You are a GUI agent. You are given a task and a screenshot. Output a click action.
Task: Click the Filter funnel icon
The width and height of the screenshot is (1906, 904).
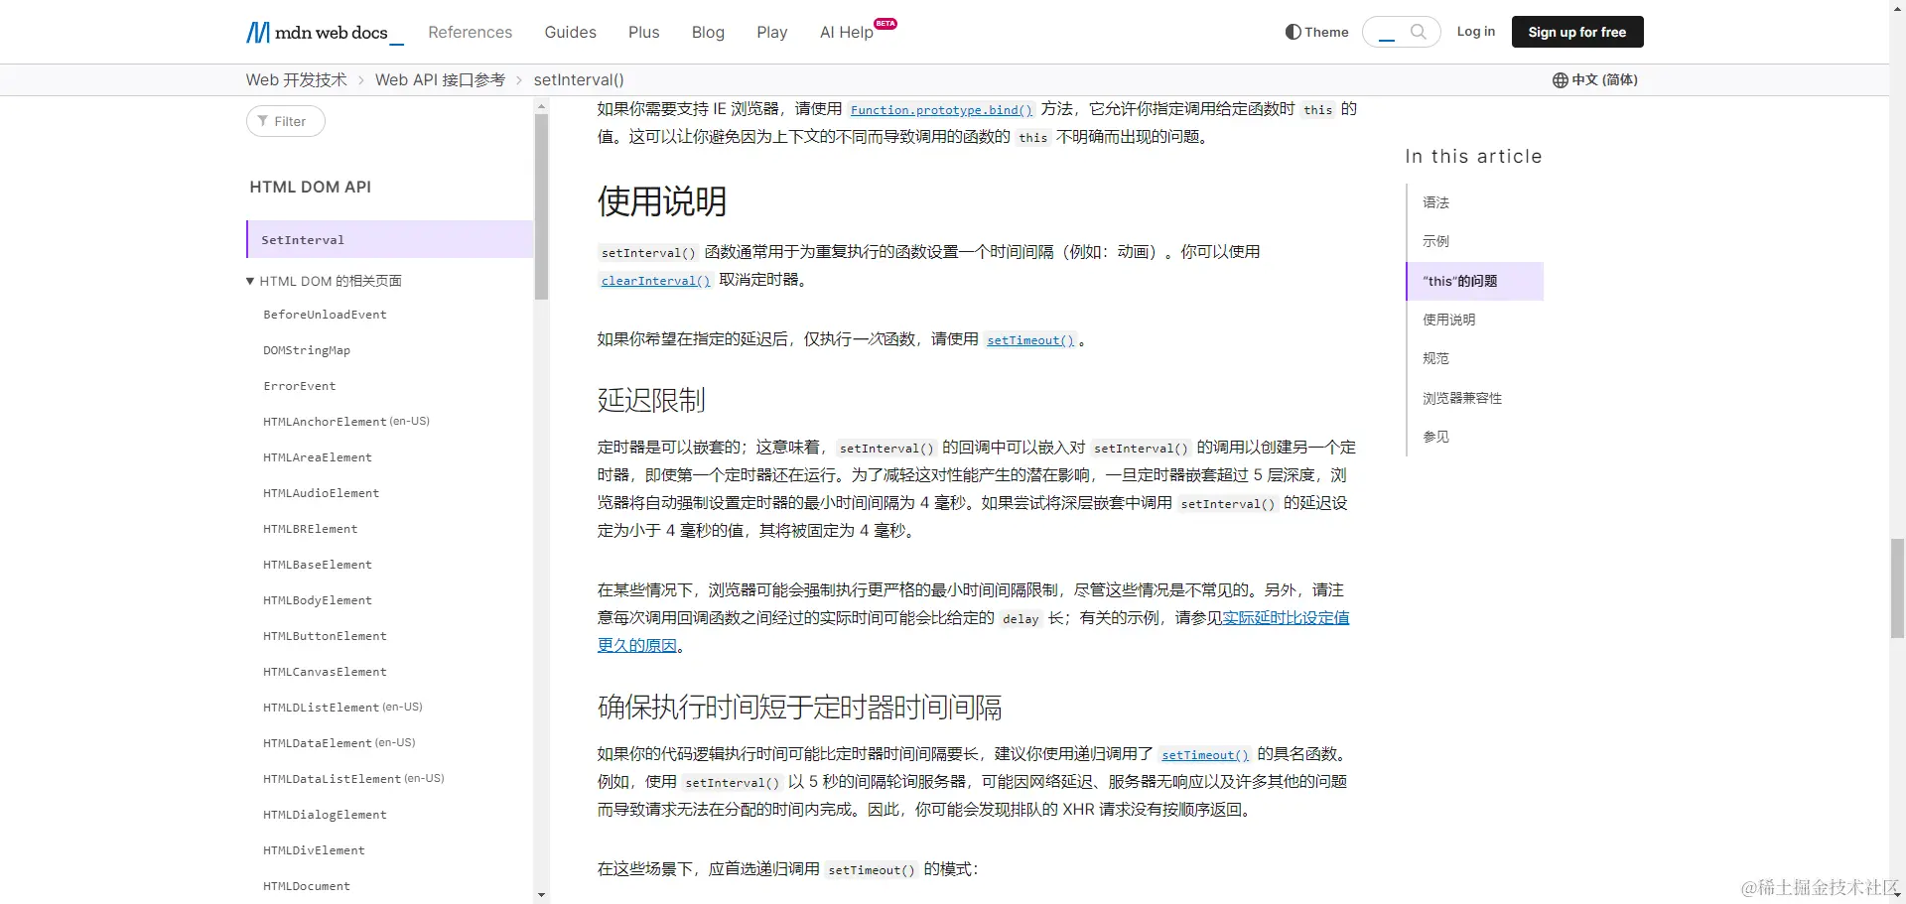(x=263, y=121)
